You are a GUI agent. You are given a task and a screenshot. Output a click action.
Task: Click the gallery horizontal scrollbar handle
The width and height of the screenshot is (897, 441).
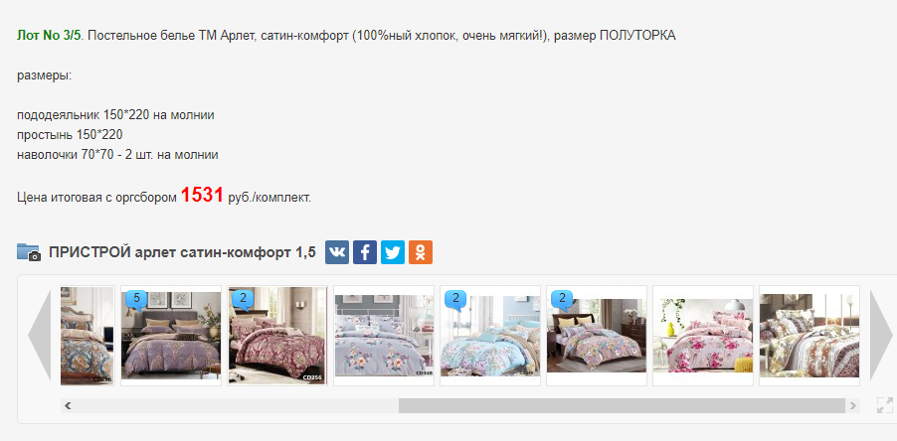pos(622,405)
